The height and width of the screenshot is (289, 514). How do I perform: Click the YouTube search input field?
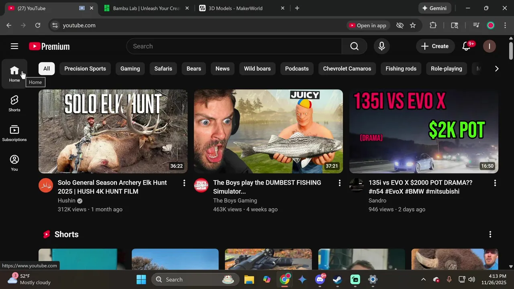tap(234, 46)
